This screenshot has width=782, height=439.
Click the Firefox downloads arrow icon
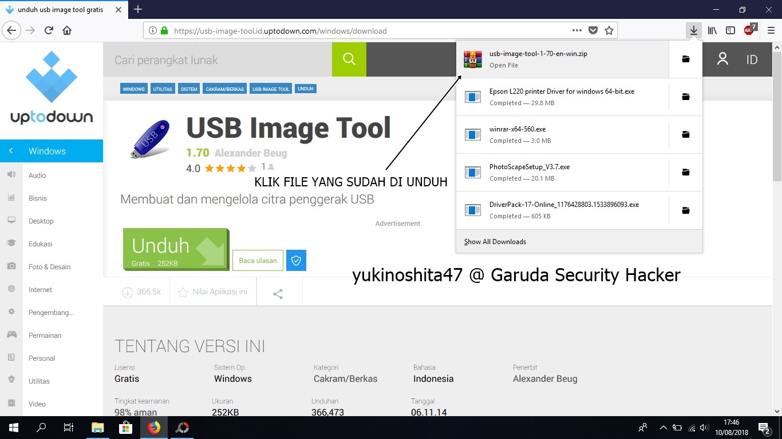pyautogui.click(x=693, y=30)
